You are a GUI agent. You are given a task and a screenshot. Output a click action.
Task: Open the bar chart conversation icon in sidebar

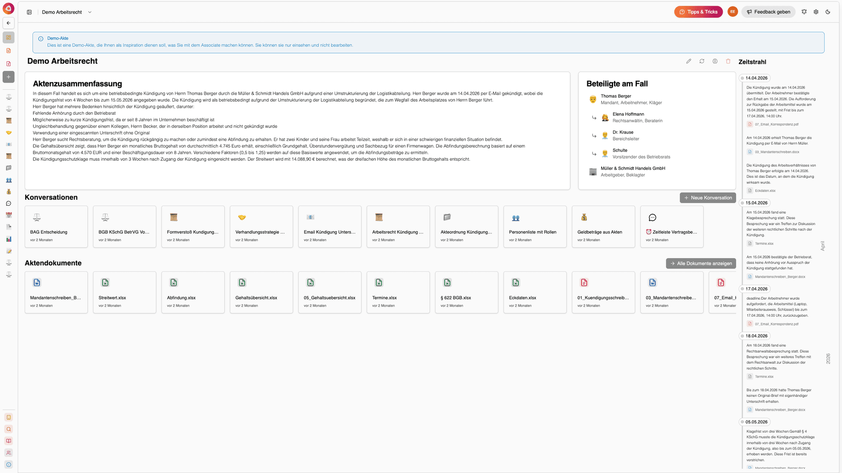coord(8,239)
